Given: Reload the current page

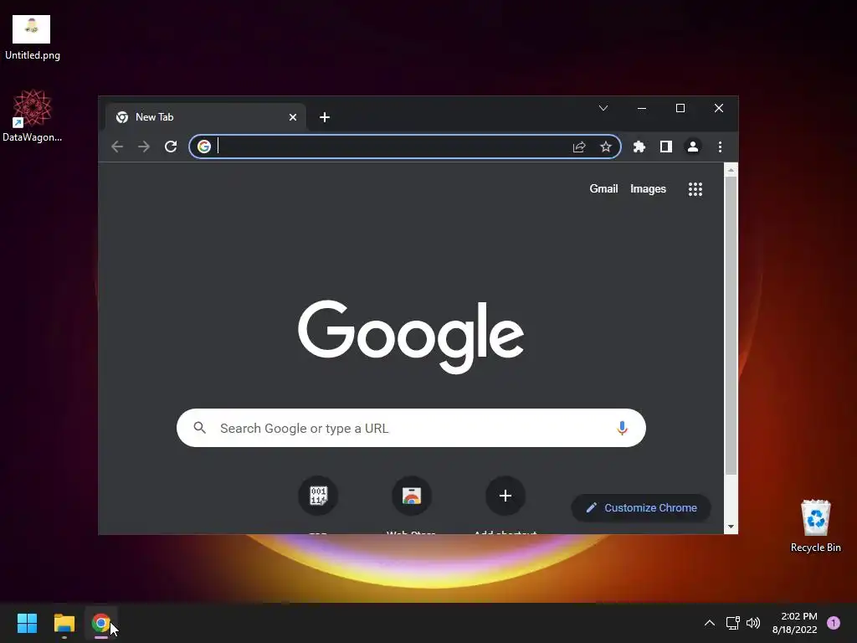Looking at the screenshot, I should click(171, 147).
